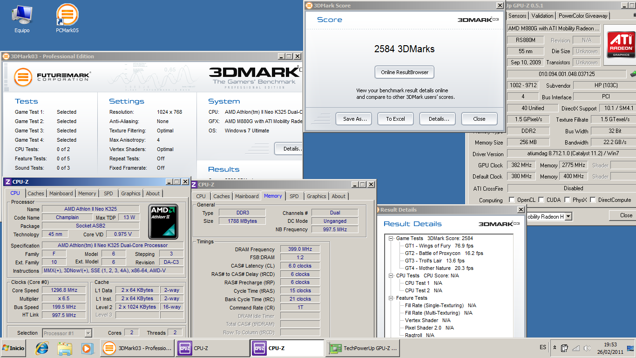Open Graphics tab in Memory CPU-Z window
Screen dimensions: 636x358
coord(317,196)
